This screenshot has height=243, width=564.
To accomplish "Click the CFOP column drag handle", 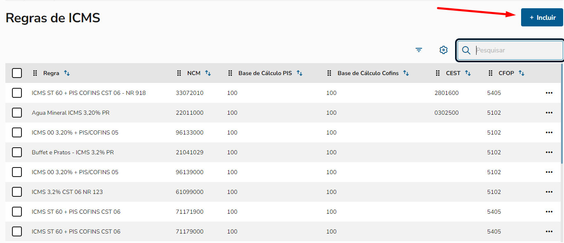I will (x=491, y=73).
